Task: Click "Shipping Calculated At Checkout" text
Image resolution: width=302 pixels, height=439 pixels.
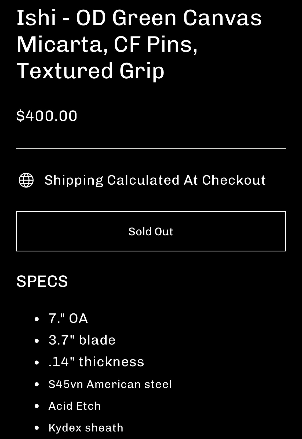Action: [155, 180]
